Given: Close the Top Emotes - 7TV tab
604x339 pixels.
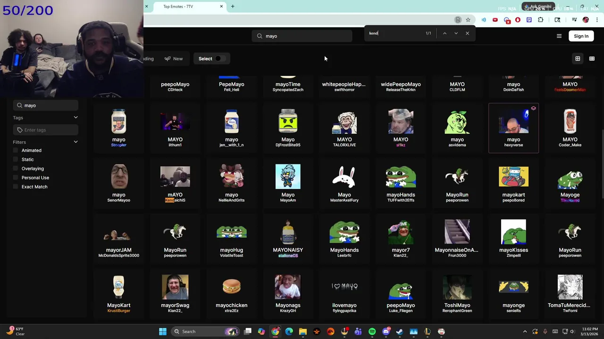Looking at the screenshot, I should 221,7.
